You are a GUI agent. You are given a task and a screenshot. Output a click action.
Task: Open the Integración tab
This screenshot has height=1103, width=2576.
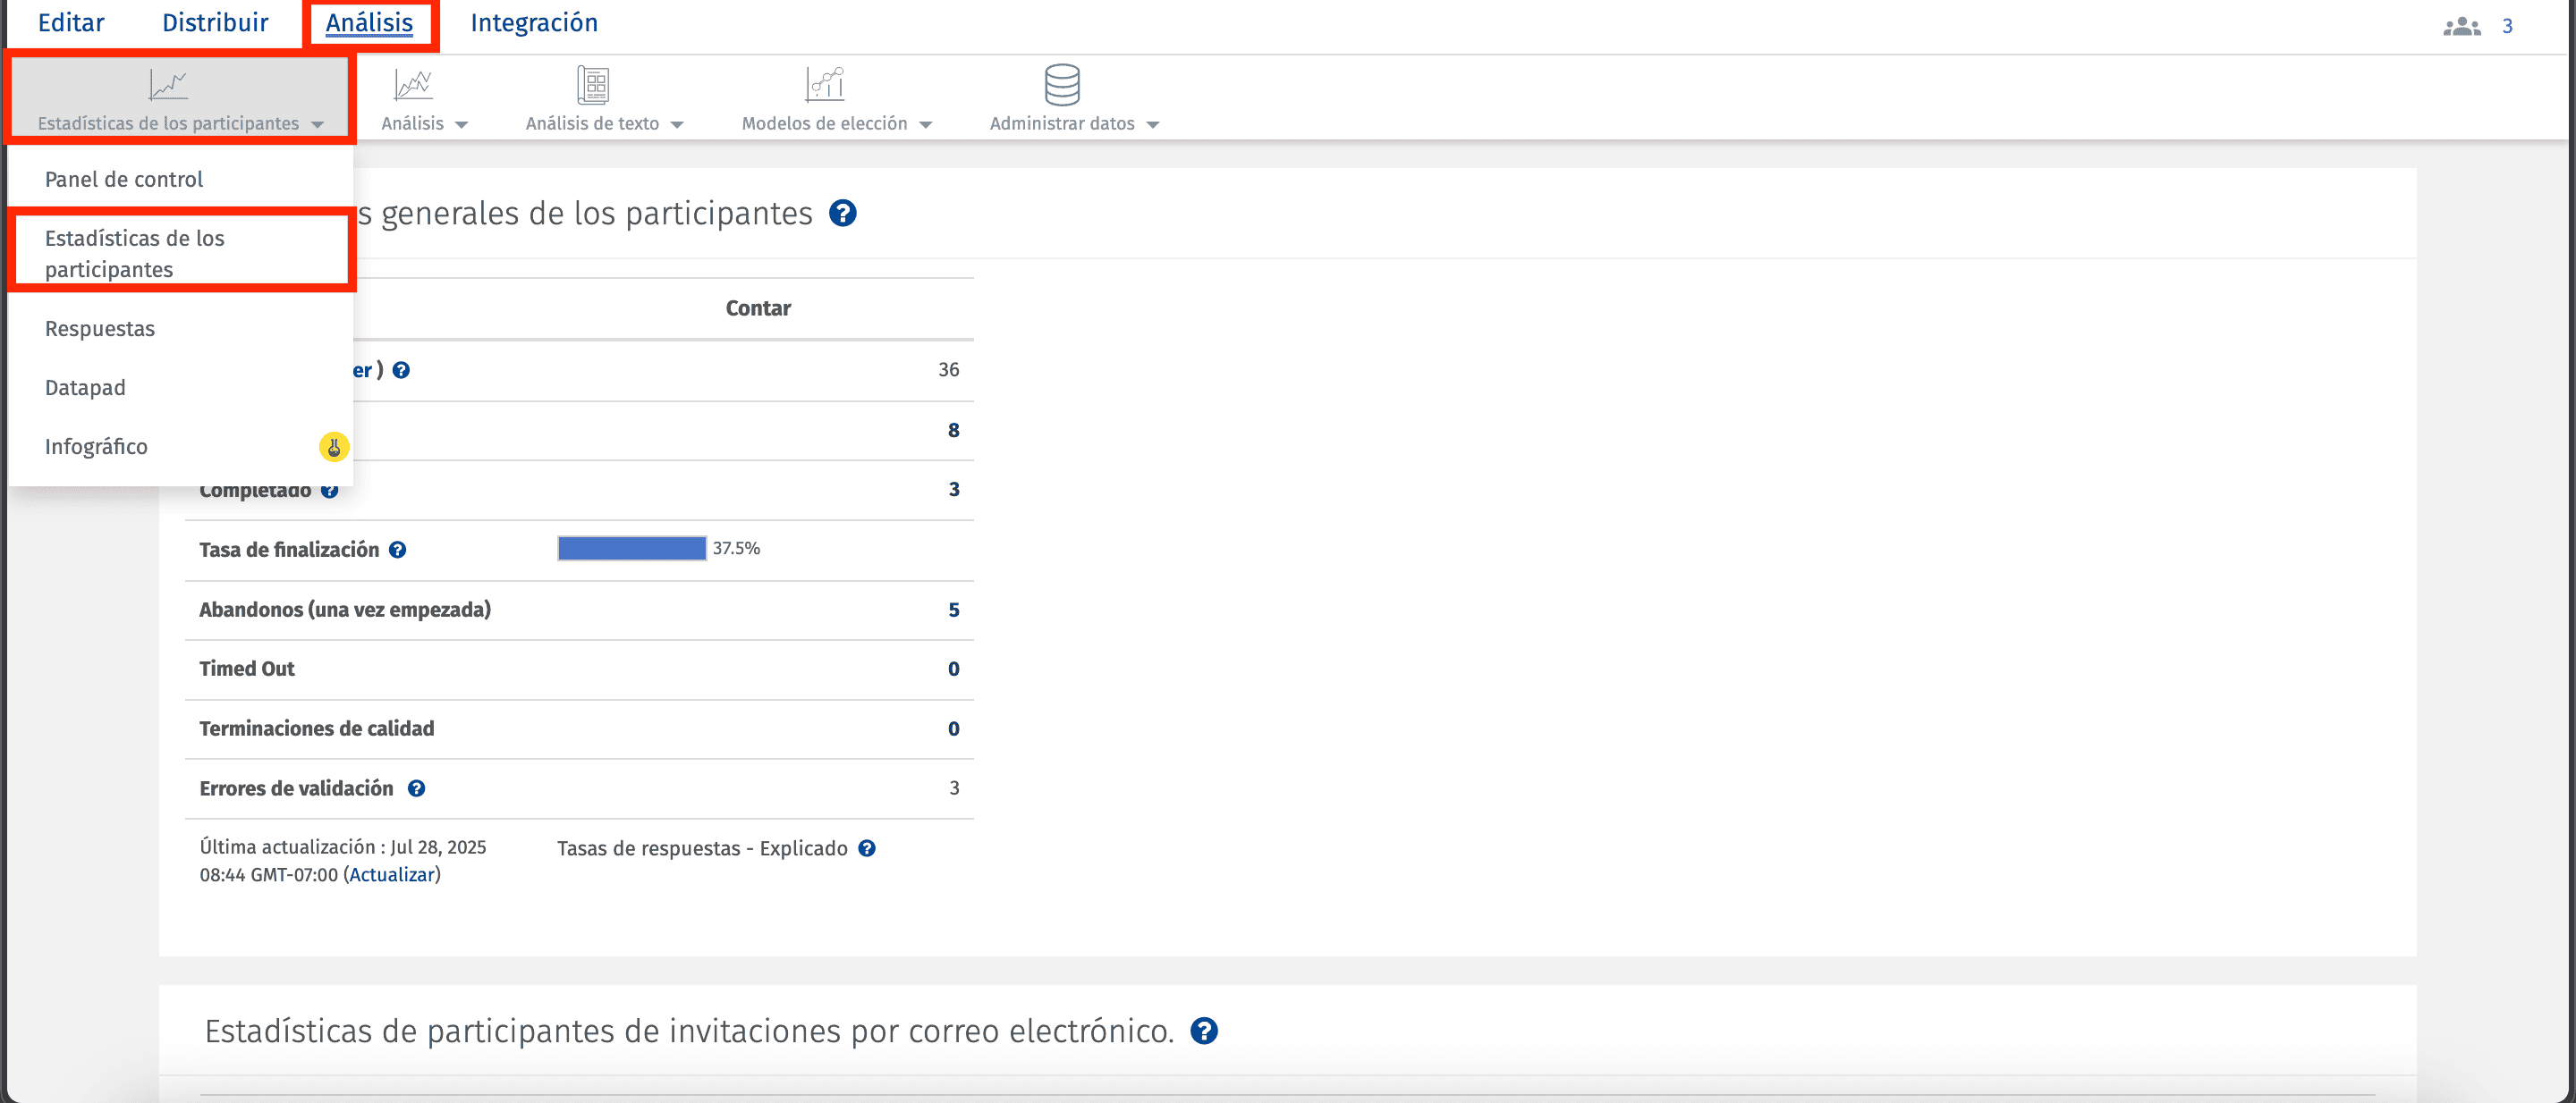pyautogui.click(x=534, y=22)
